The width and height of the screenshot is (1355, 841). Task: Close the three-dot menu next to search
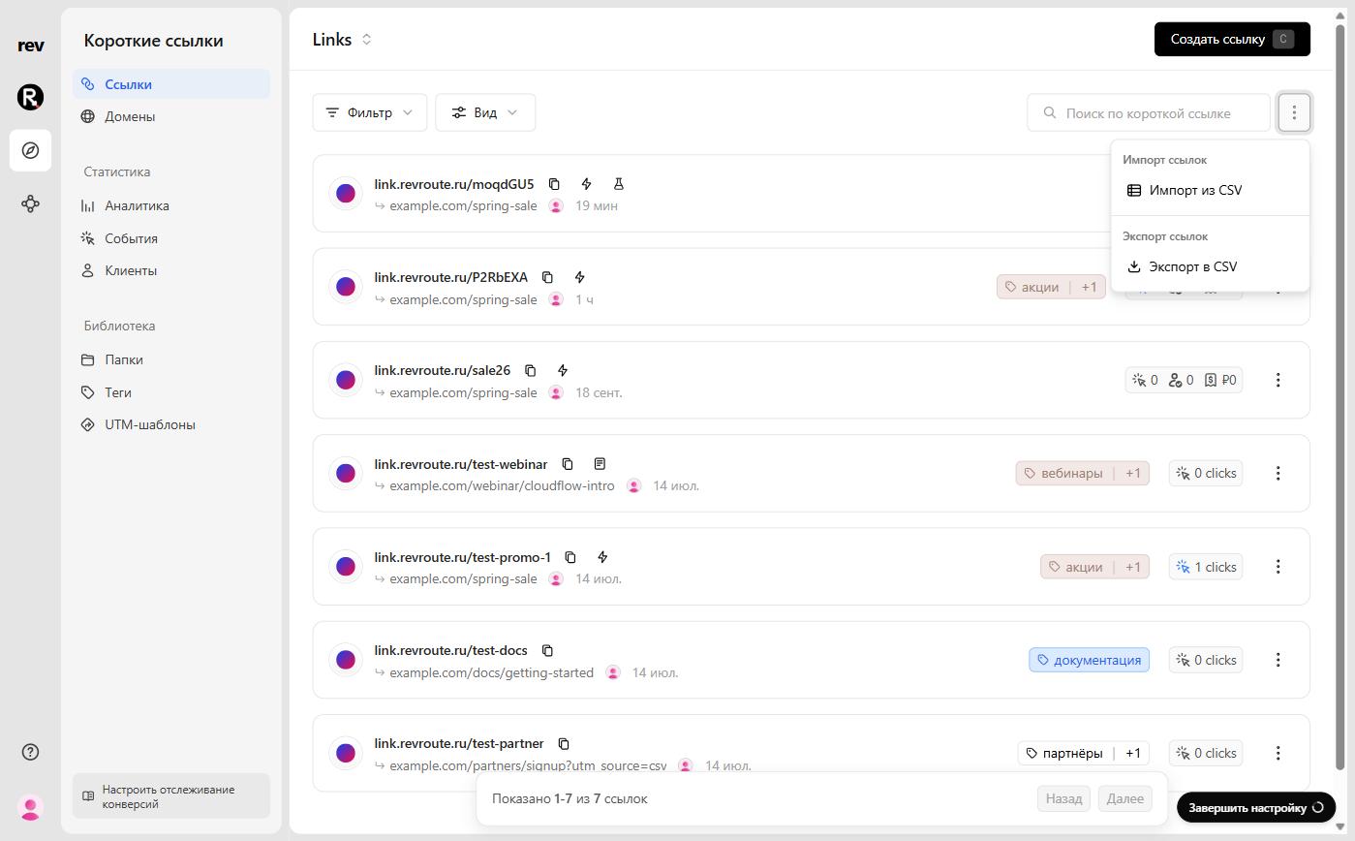1294,112
